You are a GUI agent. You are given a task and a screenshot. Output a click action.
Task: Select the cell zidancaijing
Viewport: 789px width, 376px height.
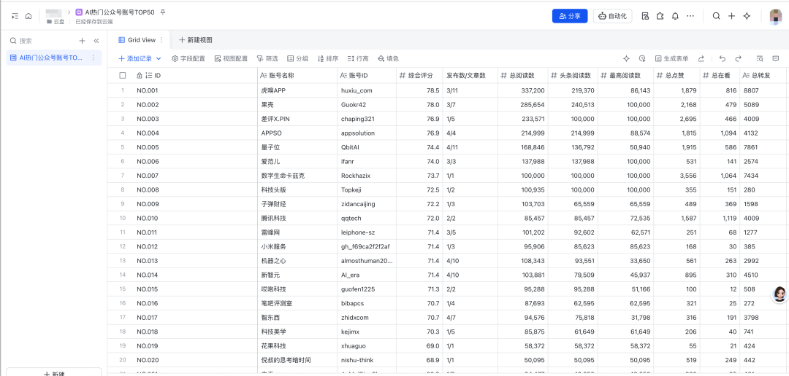(367, 204)
